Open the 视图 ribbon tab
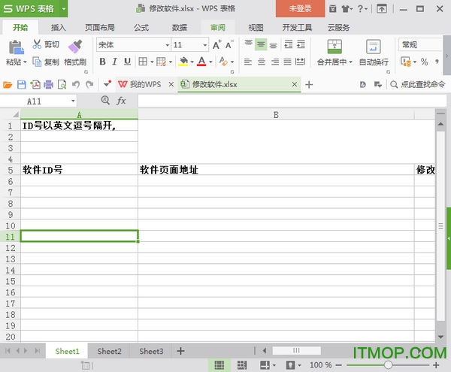Viewport: 451px width, 372px height. coord(256,28)
